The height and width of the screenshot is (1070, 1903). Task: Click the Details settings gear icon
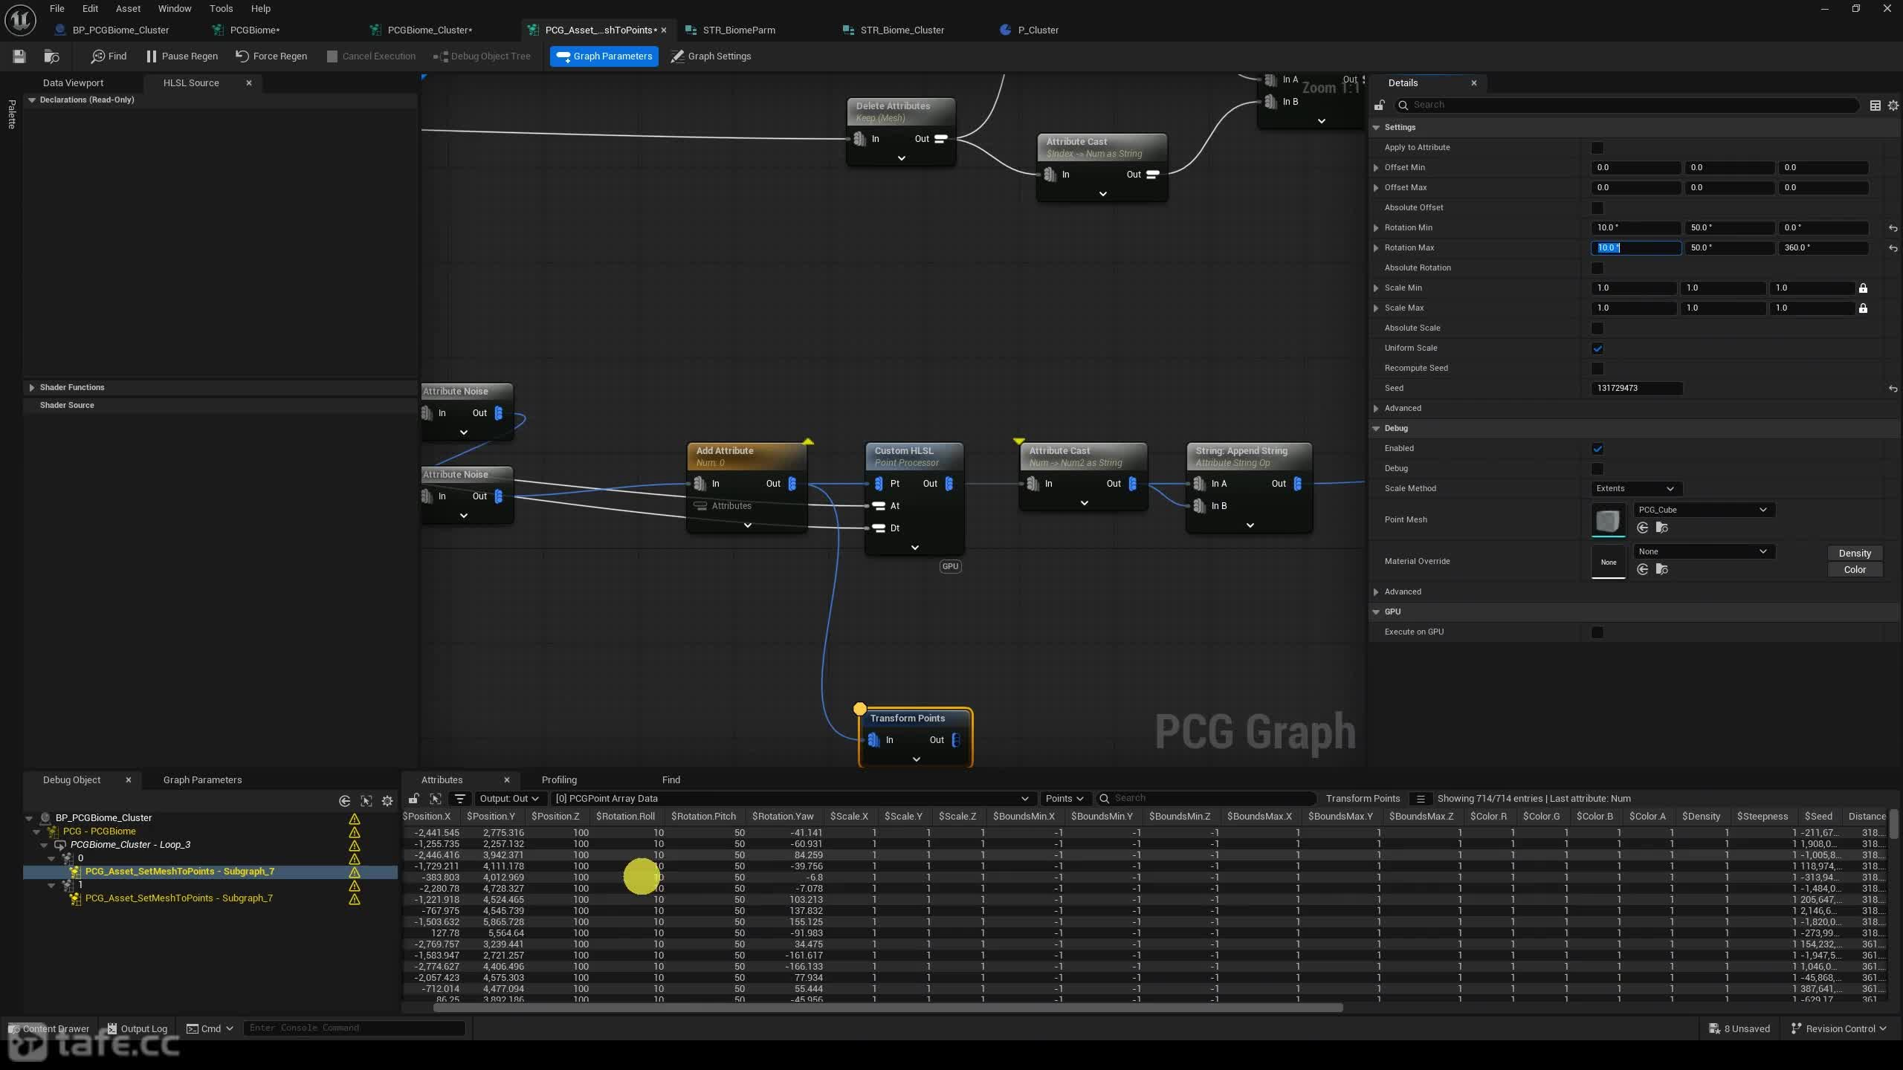coord(1893,106)
